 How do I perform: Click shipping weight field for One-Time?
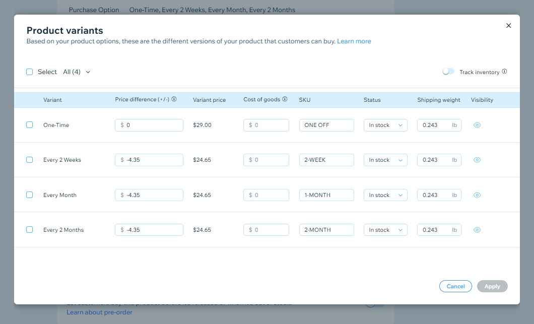pos(439,125)
